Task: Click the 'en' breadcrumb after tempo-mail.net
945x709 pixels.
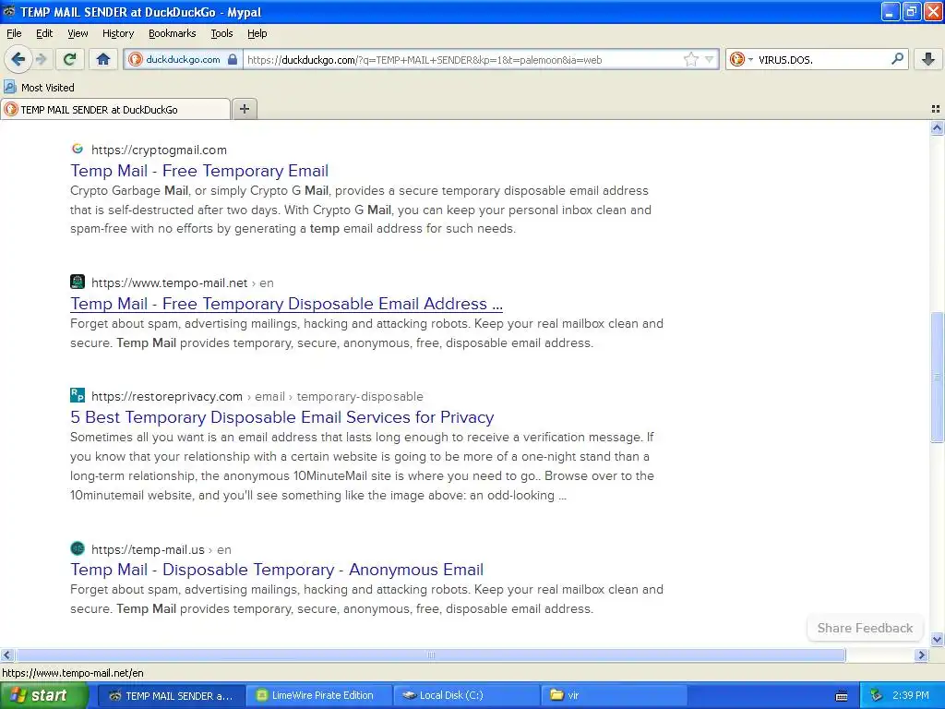Action: pyautogui.click(x=267, y=282)
